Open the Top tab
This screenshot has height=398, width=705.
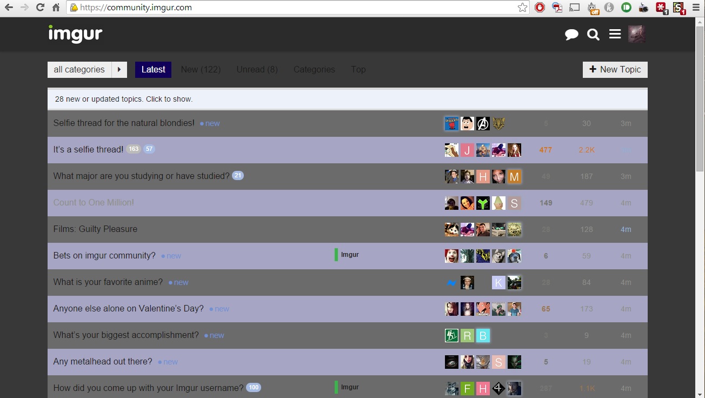(358, 69)
